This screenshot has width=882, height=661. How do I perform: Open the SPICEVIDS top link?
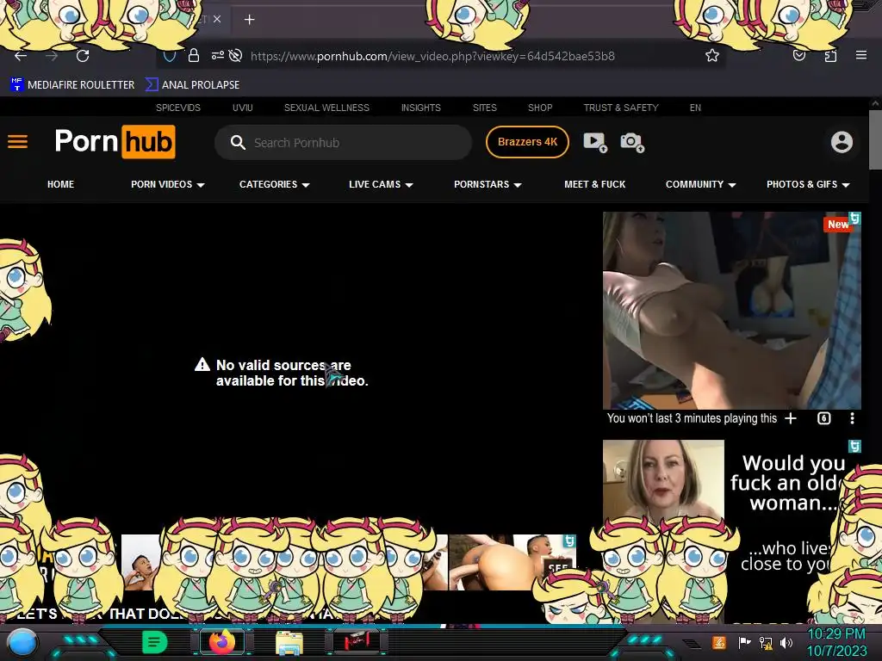click(x=177, y=108)
